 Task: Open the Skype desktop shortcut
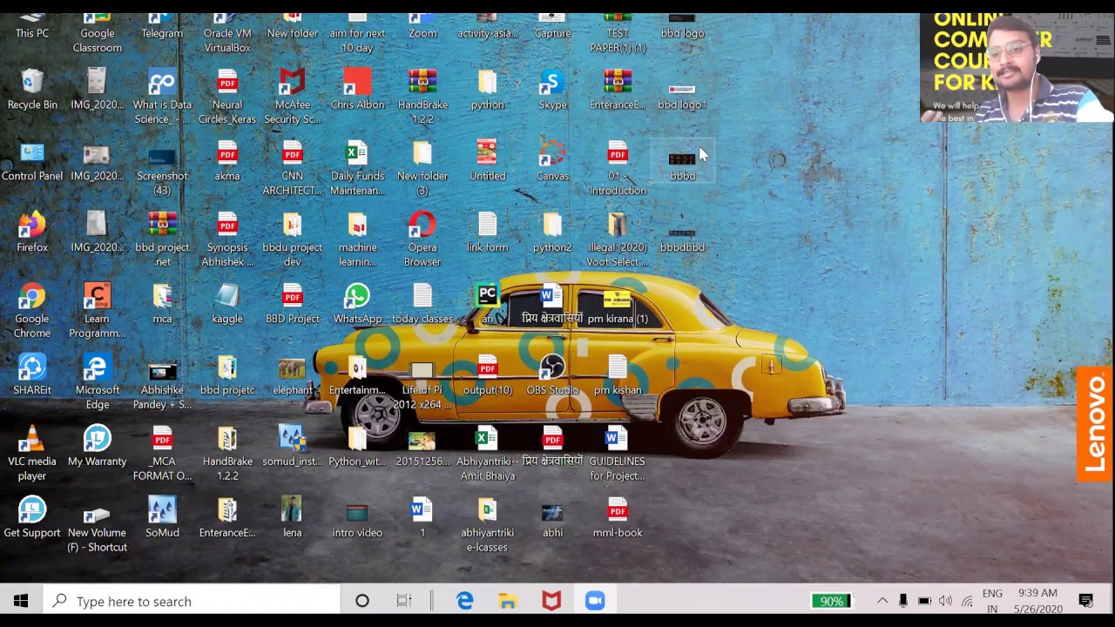[x=552, y=90]
